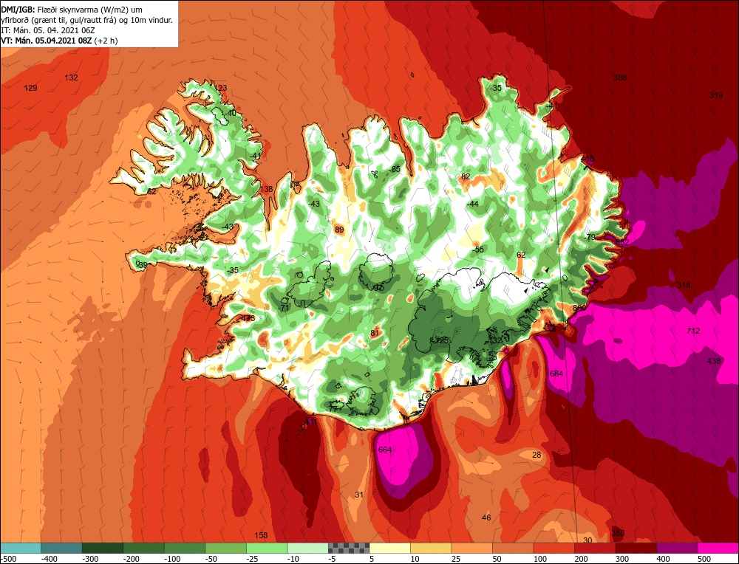Click the flux value 712 in the magenta area
739x564 pixels.
pyautogui.click(x=693, y=331)
